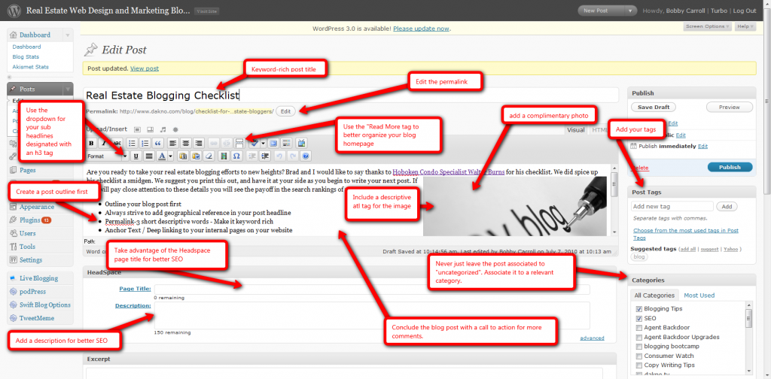Edit the permalink

point(285,111)
